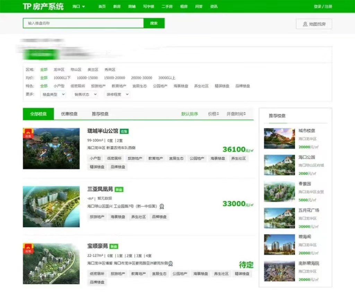Sort listings by 开盘时间

(236, 114)
